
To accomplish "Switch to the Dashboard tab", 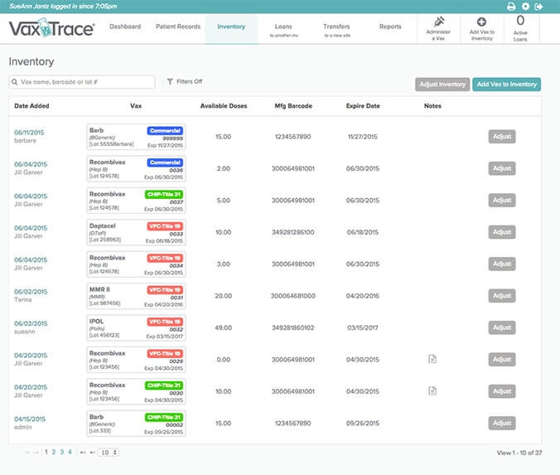I will tap(124, 27).
